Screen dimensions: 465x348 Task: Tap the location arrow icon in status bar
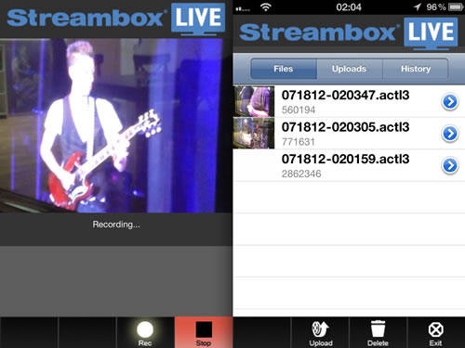[x=418, y=6]
